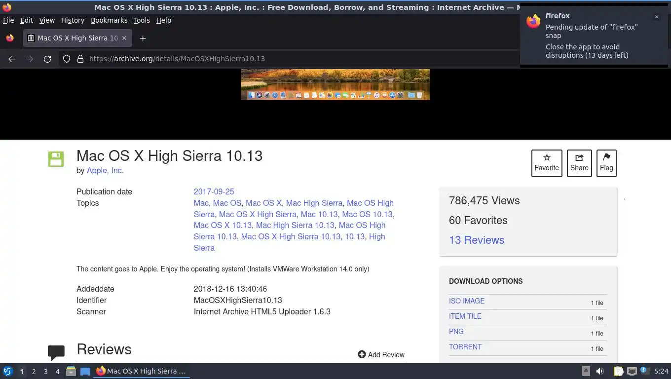Favorite this archive item

547,163
